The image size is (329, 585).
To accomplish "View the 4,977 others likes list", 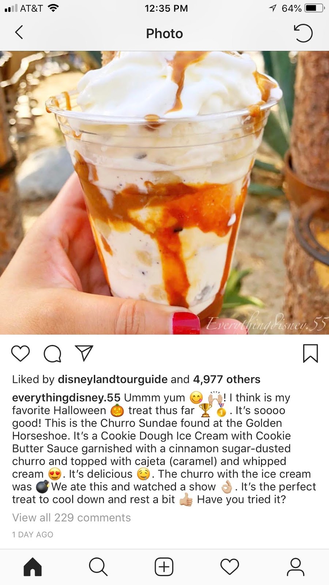I will point(227,380).
